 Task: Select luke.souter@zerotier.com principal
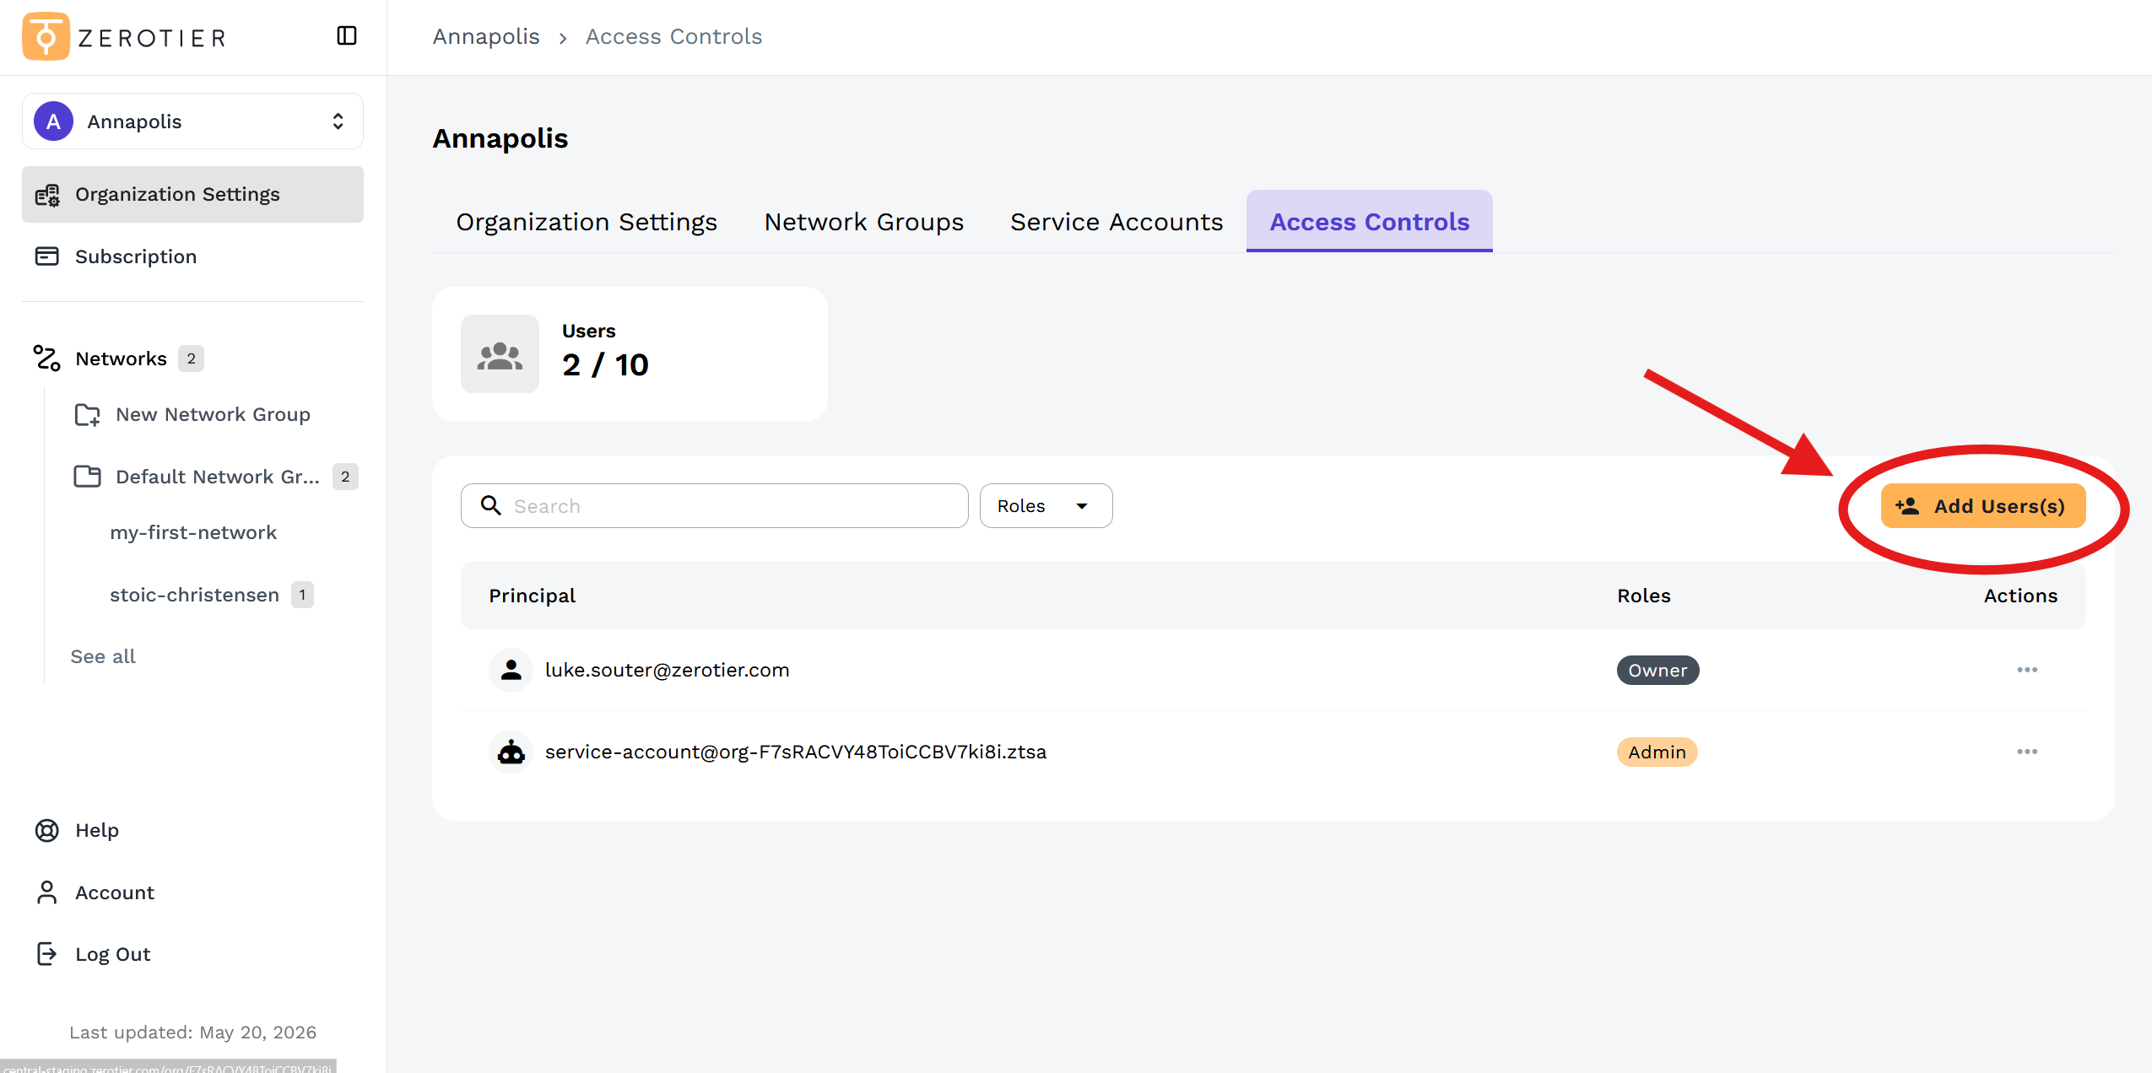(x=667, y=670)
